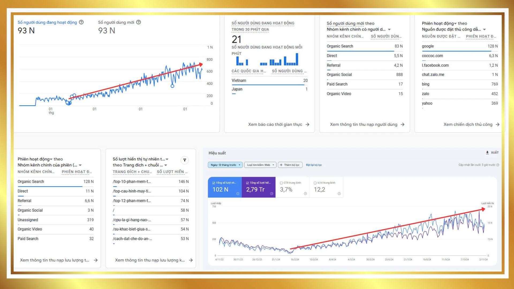Click help icon beside Số người dùng mới
This screenshot has width=514, height=289.
tap(138, 22)
